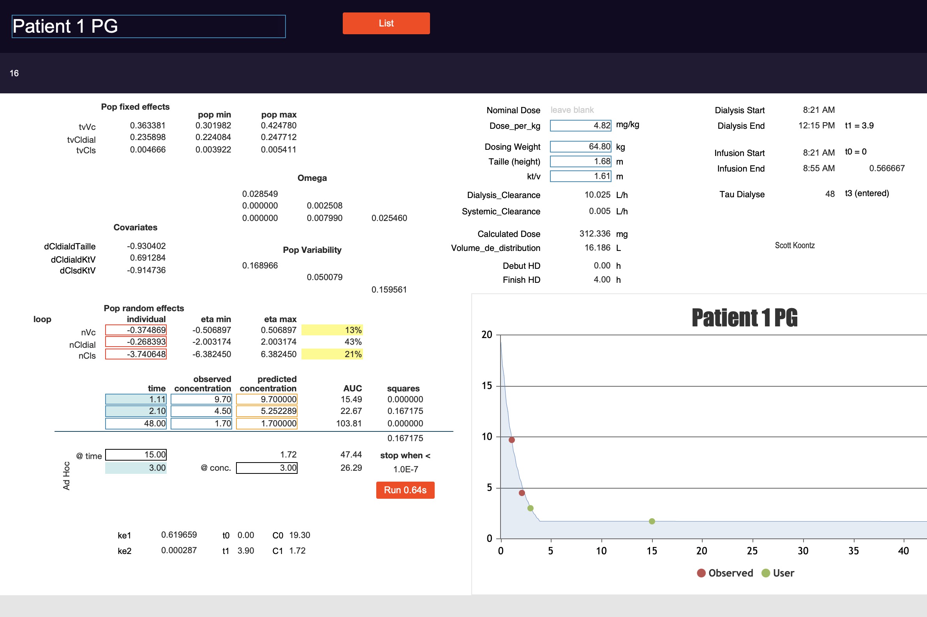Select the time cell showing 48.00
The image size is (927, 617).
[136, 423]
